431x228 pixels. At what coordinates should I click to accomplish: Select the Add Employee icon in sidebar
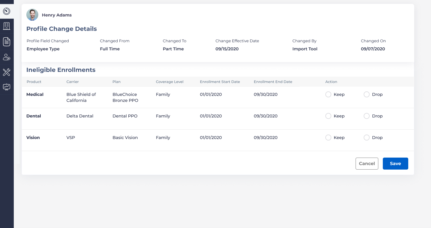point(7,57)
